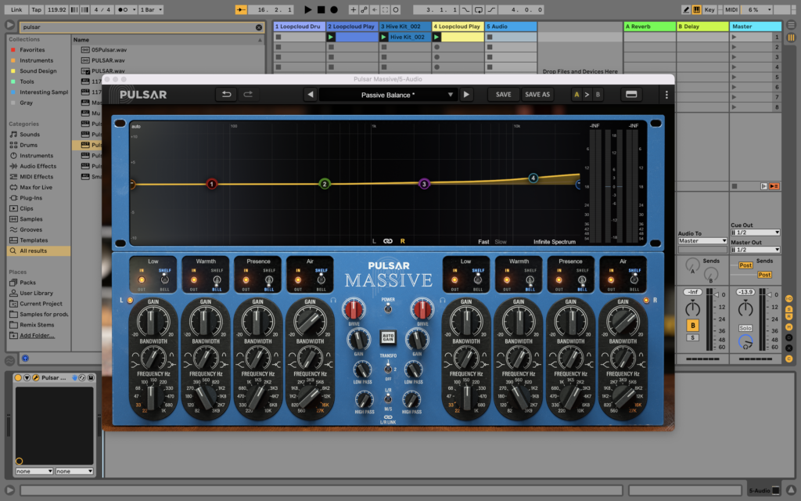The height and width of the screenshot is (501, 801).
Task: Toggle Pulsar device activator in device view
Action: (x=19, y=378)
